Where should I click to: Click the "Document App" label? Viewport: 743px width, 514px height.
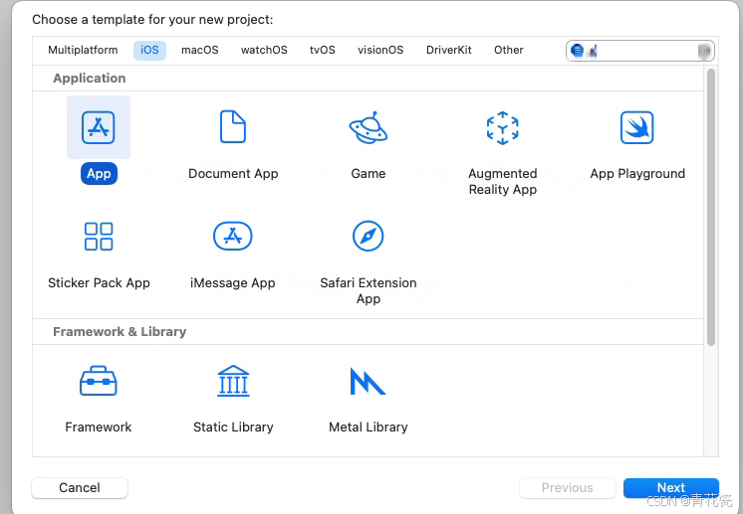coord(233,174)
